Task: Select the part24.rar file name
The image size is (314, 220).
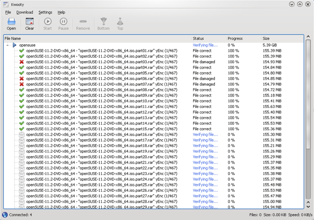Action: tap(102, 179)
